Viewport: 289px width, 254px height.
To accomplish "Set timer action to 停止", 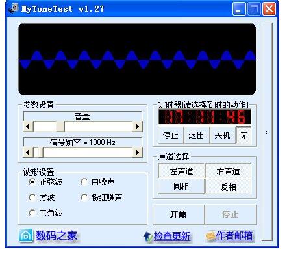I will pyautogui.click(x=171, y=135).
